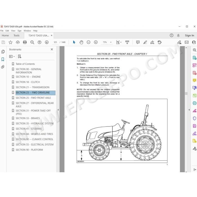This screenshot has width=197, height=197.
Task: Toggle the Bookmarks panel icon
Action: pos(3,59)
